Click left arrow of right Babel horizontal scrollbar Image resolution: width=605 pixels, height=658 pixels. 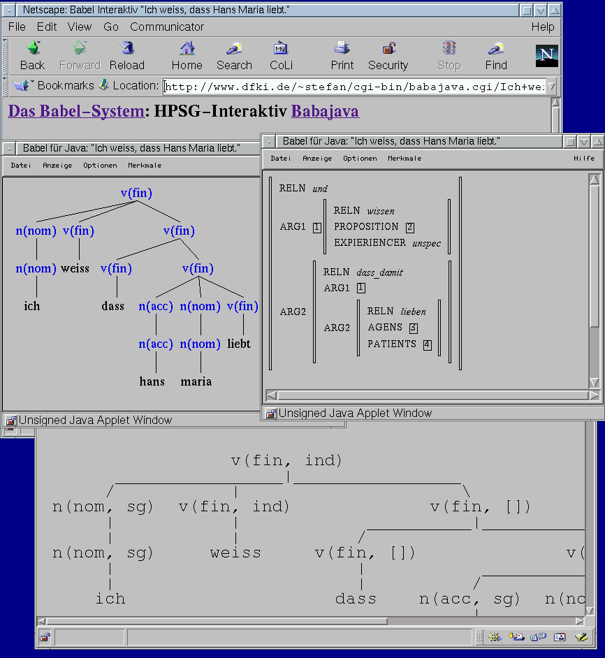pos(271,395)
